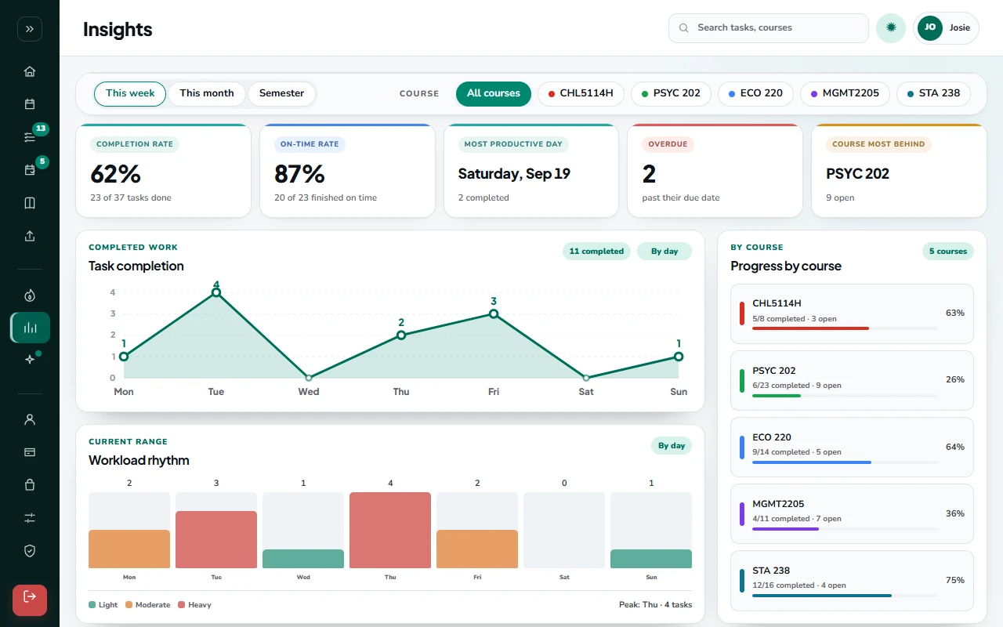Image resolution: width=1003 pixels, height=627 pixels.
Task: Open the shield check icon in sidebar
Action: (30, 551)
